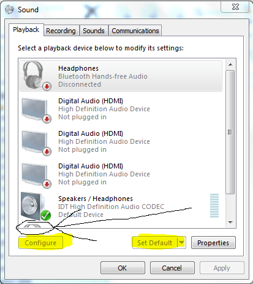
Task: Cancel the Sound dialog
Action: tap(172, 268)
